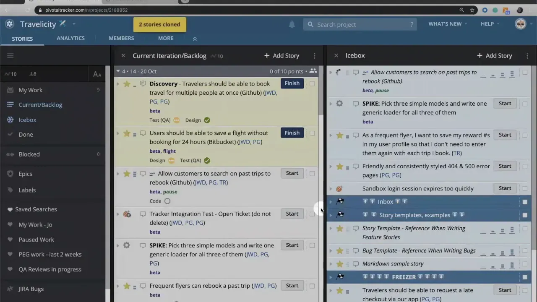Image resolution: width=537 pixels, height=302 pixels.
Task: Open the hamburger menu above the sidebar
Action: tap(10, 55)
